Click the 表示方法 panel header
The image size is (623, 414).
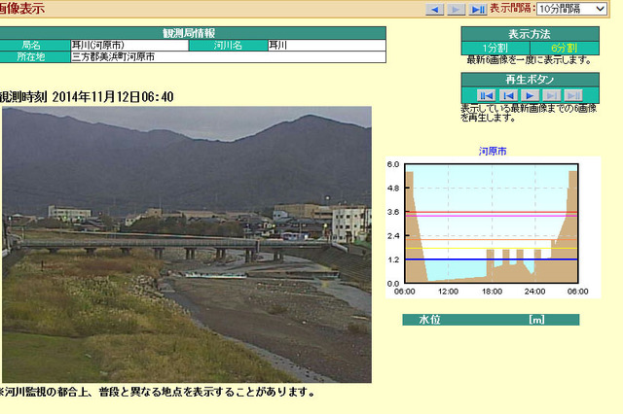coord(530,34)
